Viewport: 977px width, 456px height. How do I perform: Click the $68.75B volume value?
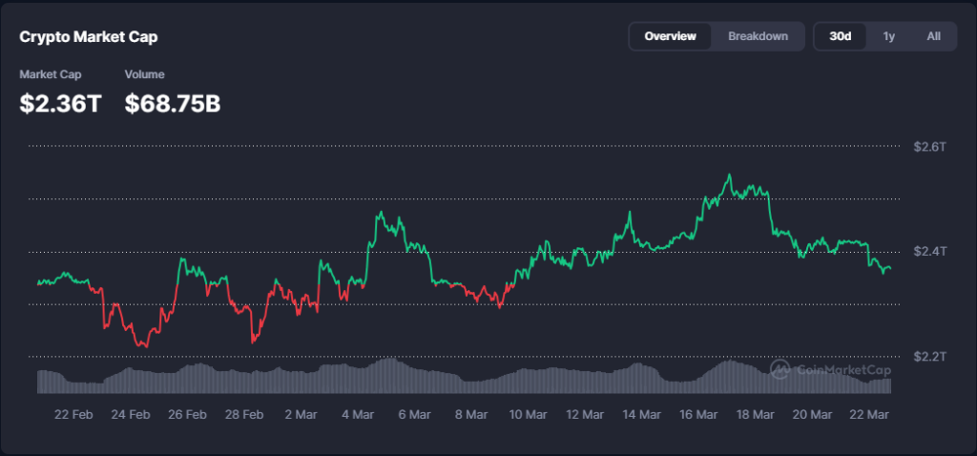pyautogui.click(x=173, y=103)
